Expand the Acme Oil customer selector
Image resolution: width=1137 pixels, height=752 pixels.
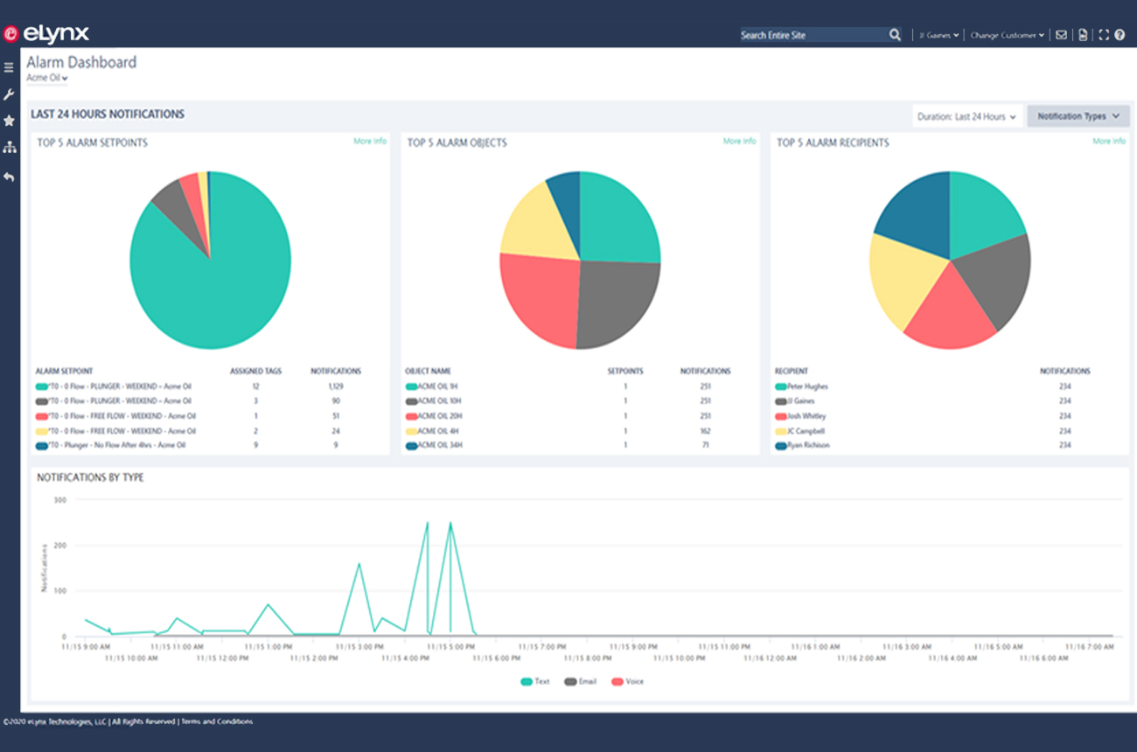pos(47,78)
